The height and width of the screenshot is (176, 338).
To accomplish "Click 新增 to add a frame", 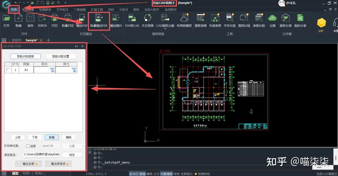I will [52, 137].
